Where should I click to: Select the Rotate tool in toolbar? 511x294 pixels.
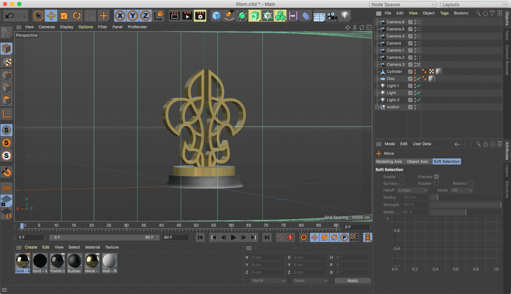pyautogui.click(x=77, y=16)
